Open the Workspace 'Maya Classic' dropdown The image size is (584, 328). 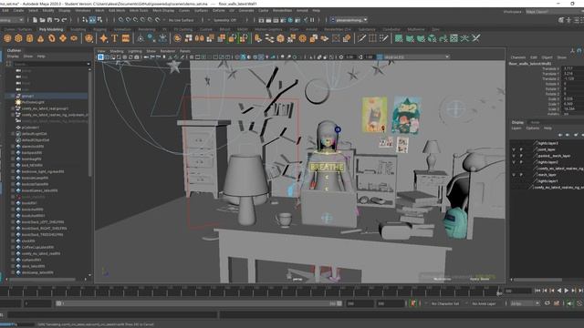click(x=554, y=12)
